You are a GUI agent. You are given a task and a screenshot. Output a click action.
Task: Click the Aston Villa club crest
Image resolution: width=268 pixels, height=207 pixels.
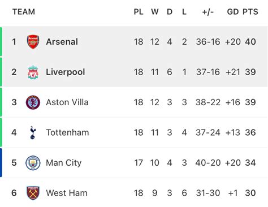[33, 102]
